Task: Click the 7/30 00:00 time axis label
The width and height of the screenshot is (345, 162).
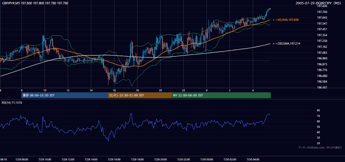Action: pyautogui.click(x=207, y=159)
